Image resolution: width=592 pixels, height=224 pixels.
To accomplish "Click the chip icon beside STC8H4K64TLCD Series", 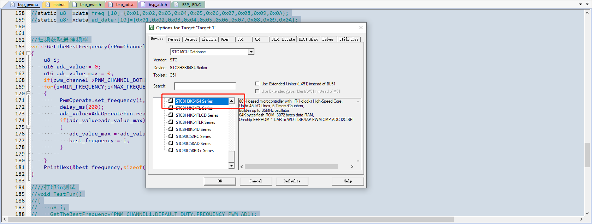I will 171,115.
